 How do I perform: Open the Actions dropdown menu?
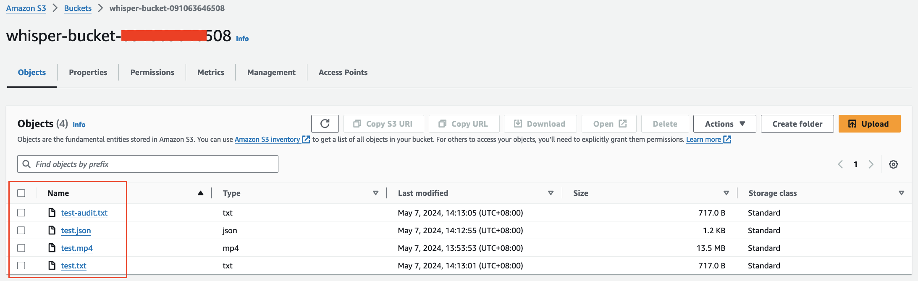click(x=724, y=124)
